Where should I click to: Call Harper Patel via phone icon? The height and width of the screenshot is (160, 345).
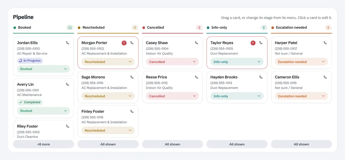point(325,43)
